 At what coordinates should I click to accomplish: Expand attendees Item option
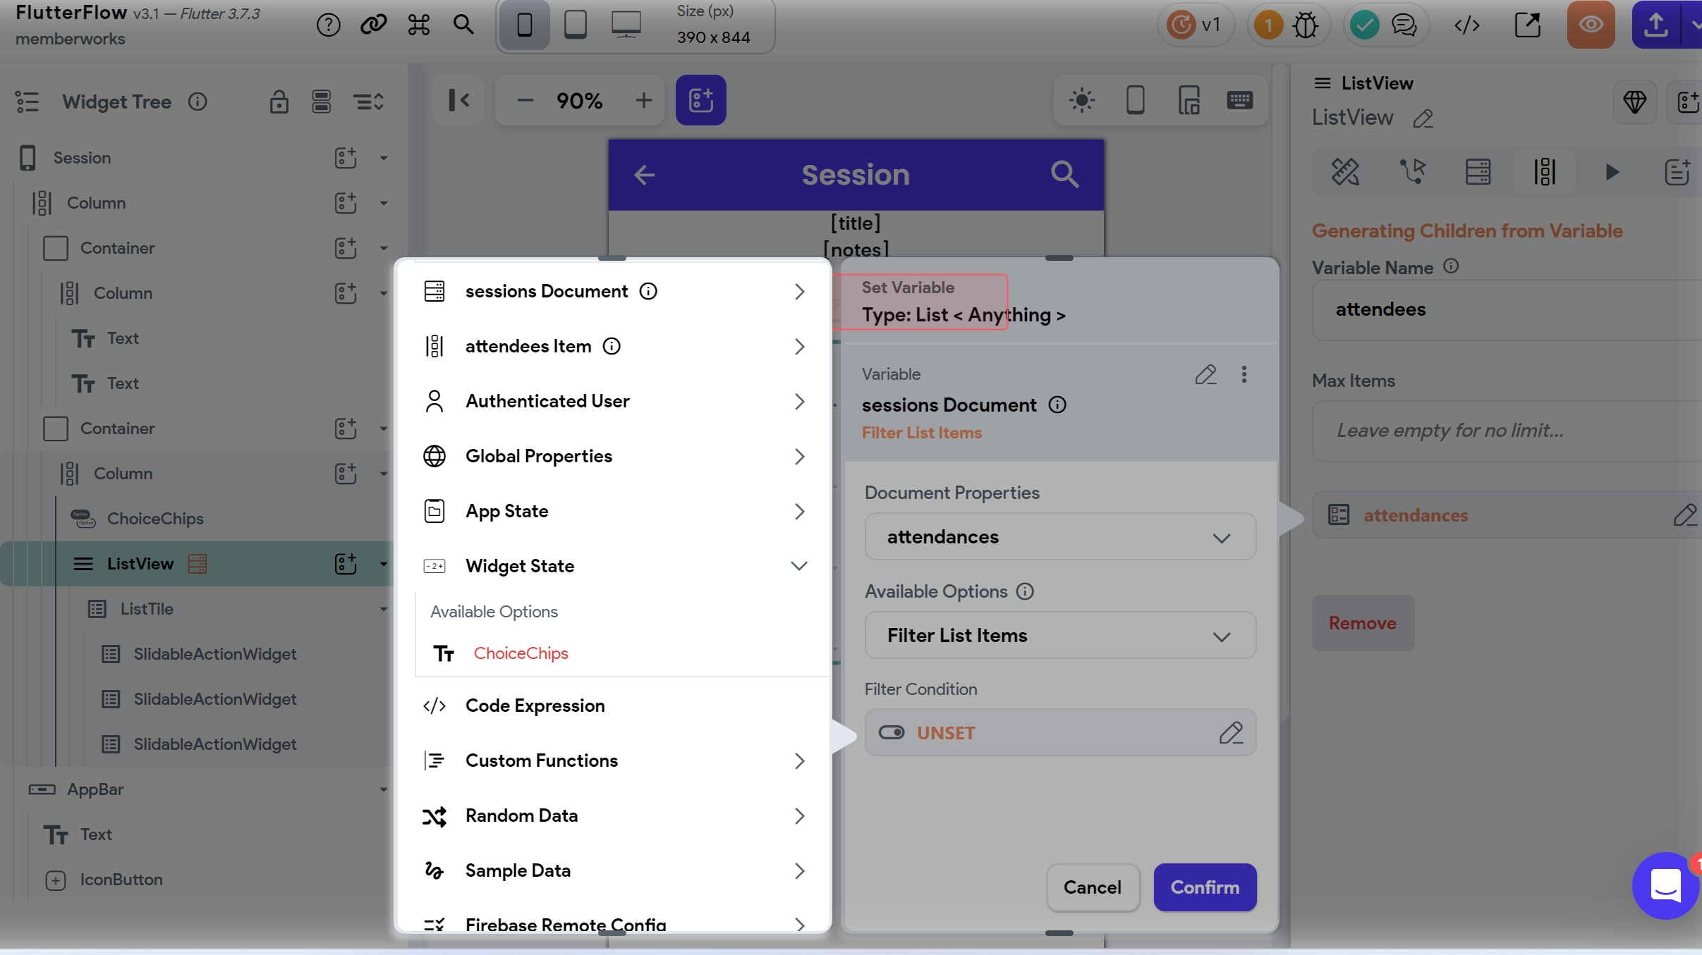614,346
